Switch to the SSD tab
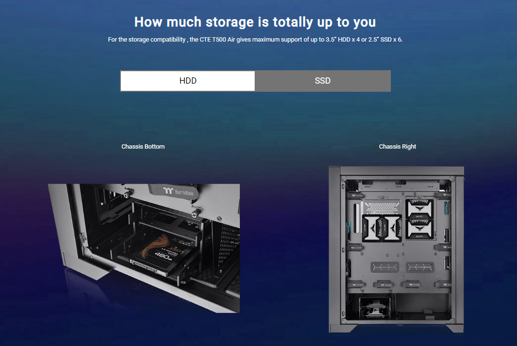The height and width of the screenshot is (346, 517). point(323,81)
